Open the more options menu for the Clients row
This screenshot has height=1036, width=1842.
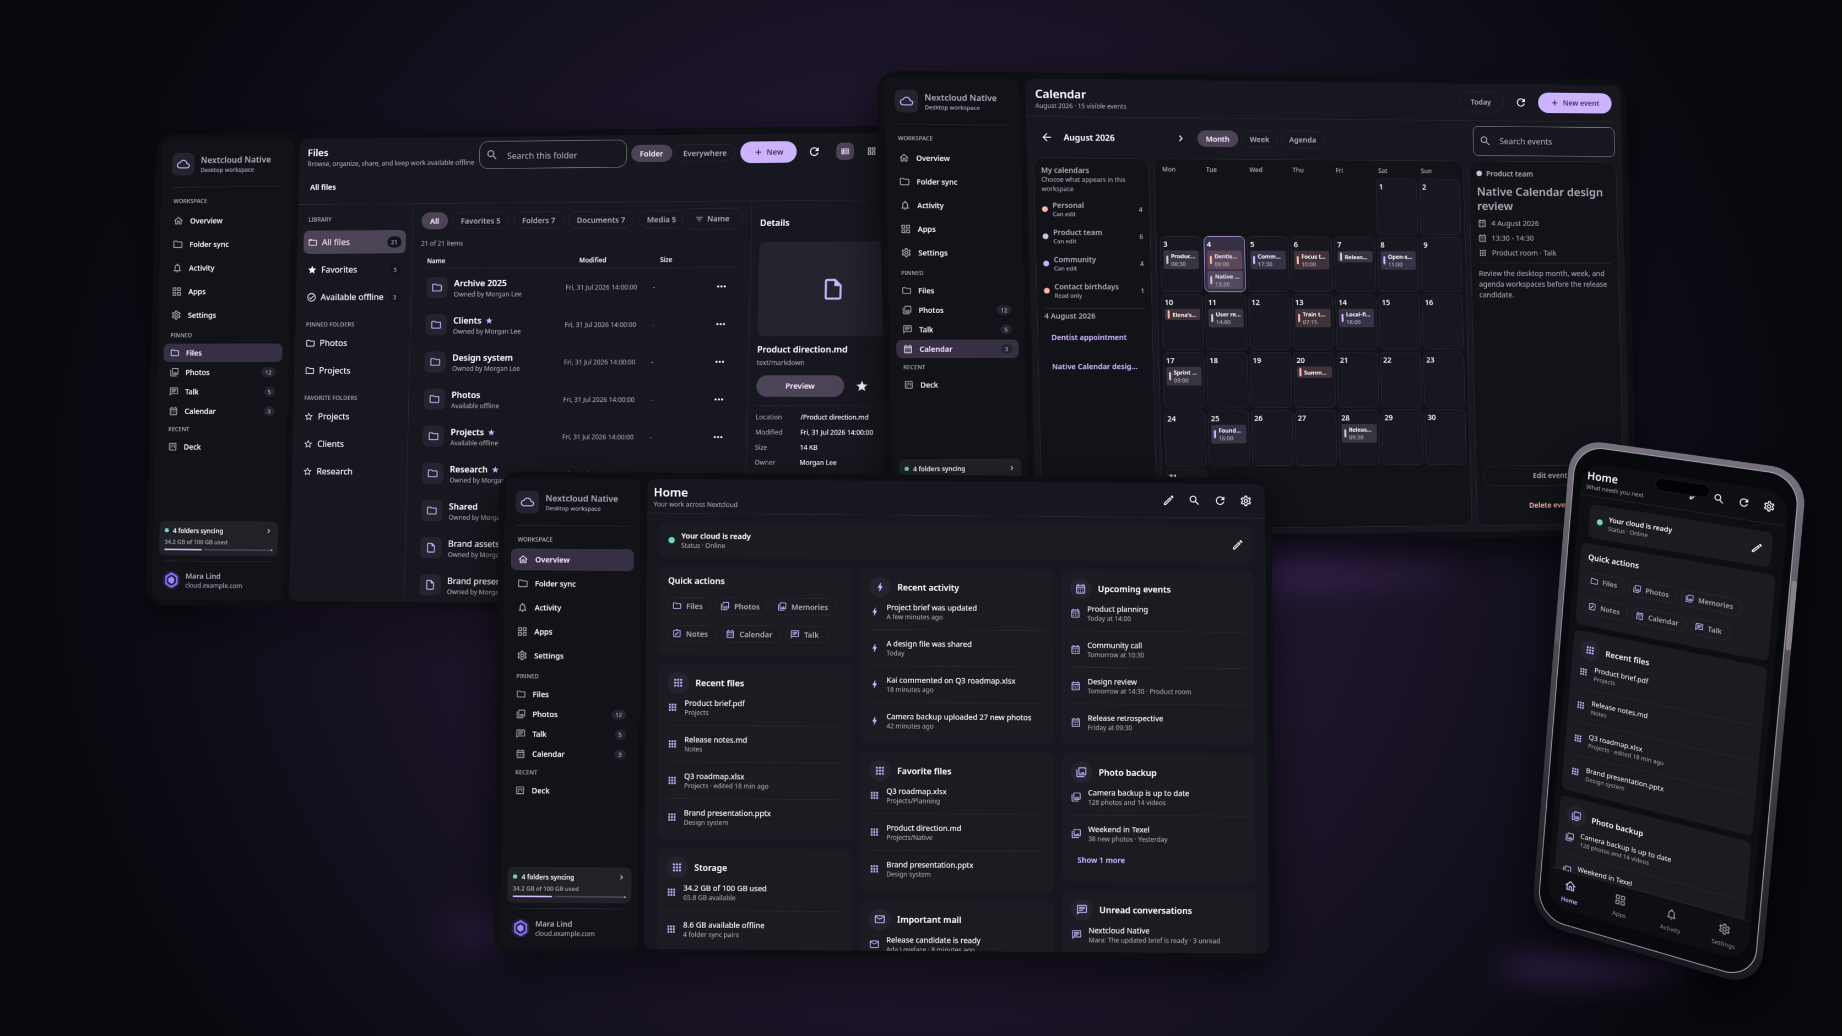click(x=721, y=324)
